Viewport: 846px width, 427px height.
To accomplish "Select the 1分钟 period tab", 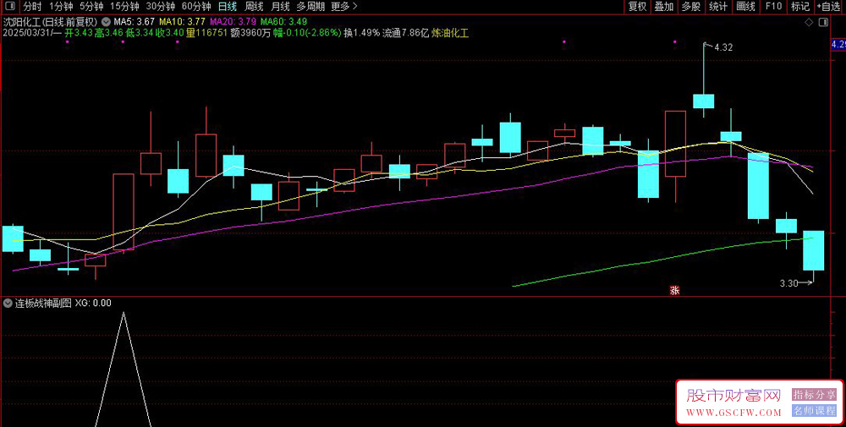I will click(x=60, y=7).
